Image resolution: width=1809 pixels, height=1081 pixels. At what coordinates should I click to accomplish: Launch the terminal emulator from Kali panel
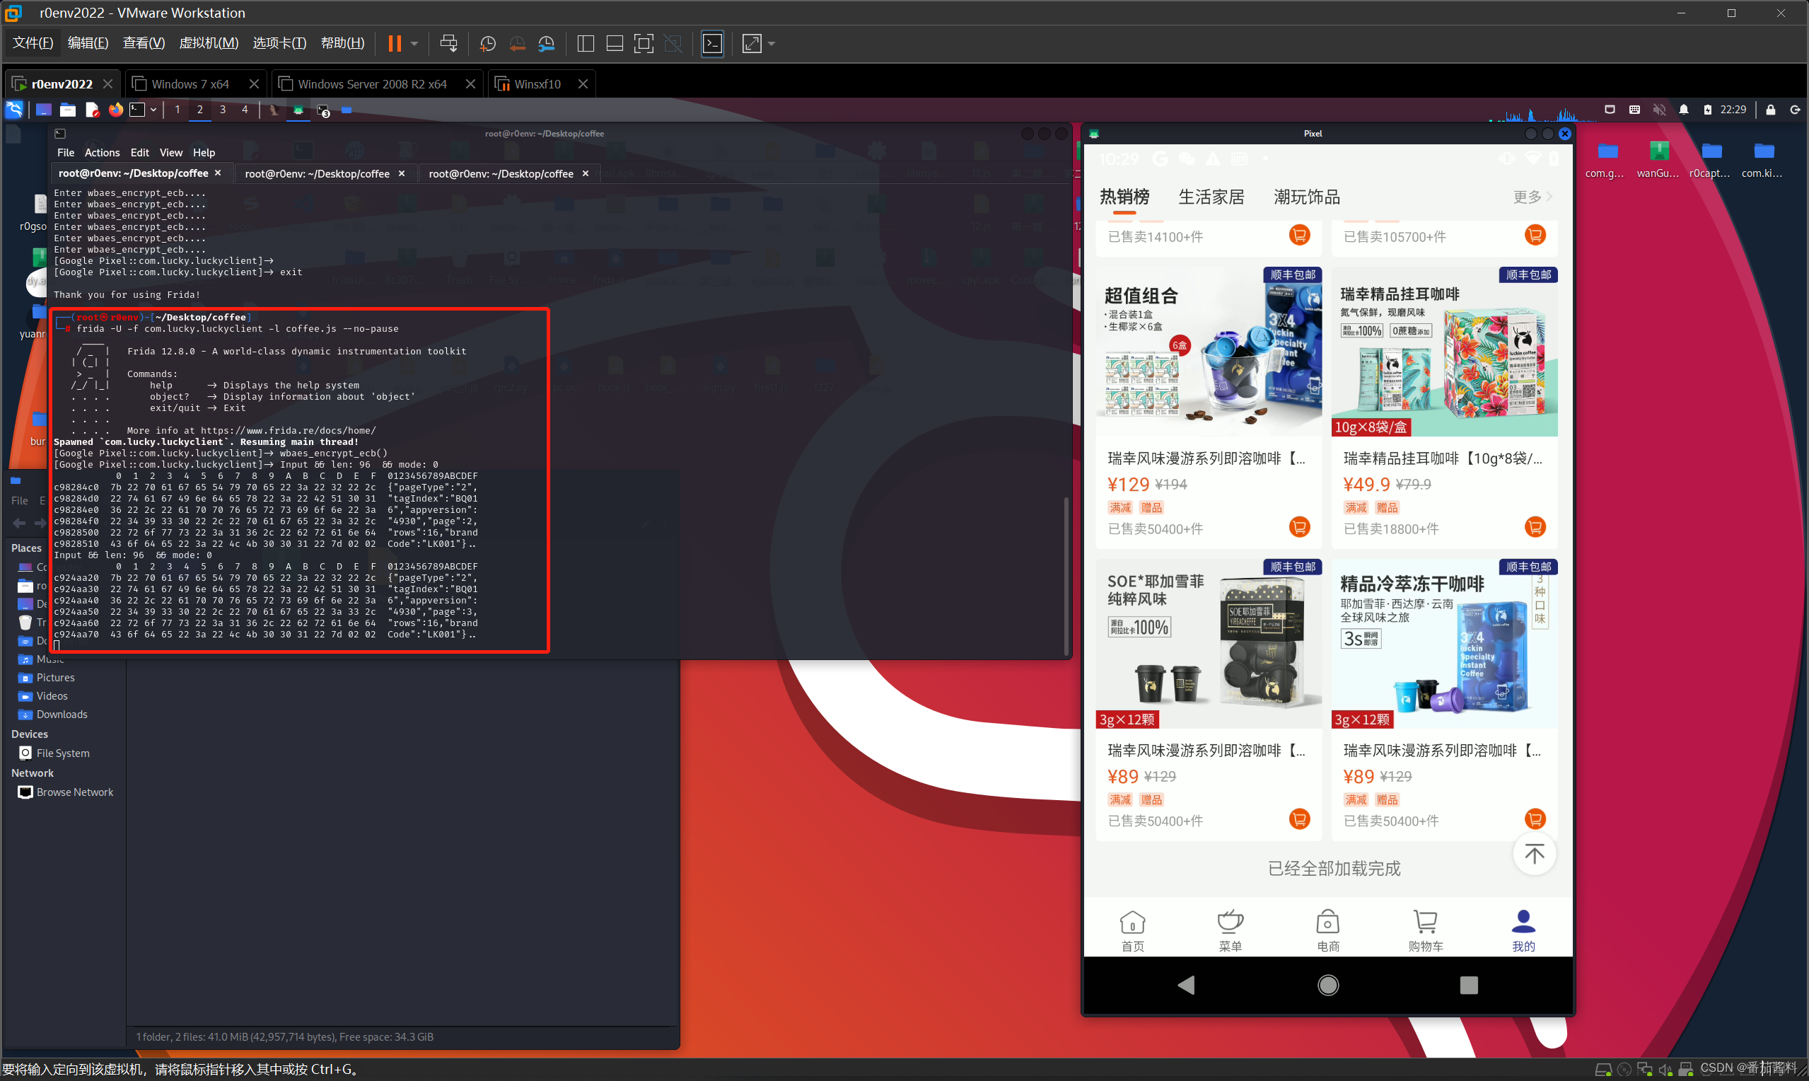tap(137, 110)
